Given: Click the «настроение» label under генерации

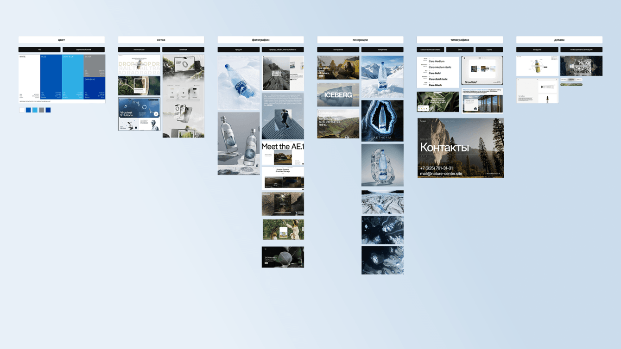Looking at the screenshot, I should pyautogui.click(x=338, y=50).
